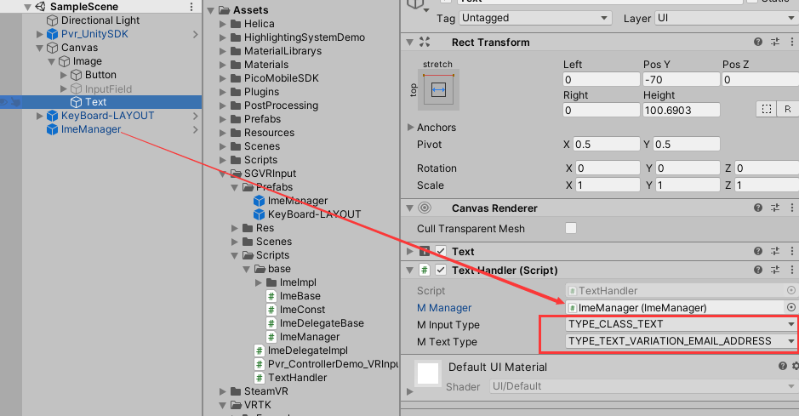This screenshot has height=416, width=799.
Task: Toggle the blueprint mode button
Action: click(767, 109)
